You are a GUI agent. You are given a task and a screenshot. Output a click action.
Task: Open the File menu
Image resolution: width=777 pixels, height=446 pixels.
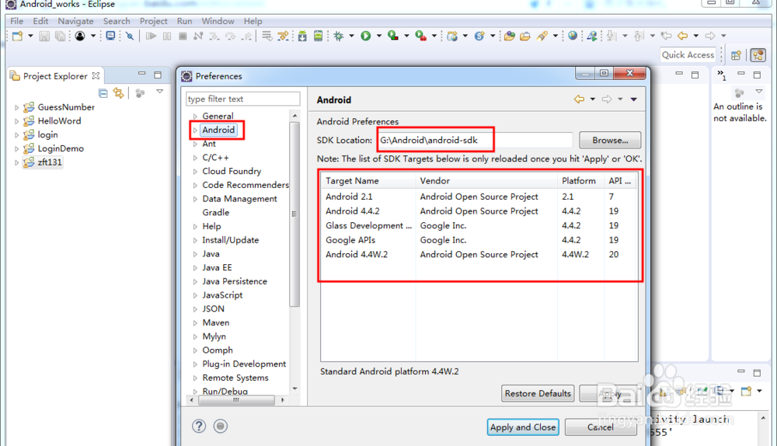17,21
